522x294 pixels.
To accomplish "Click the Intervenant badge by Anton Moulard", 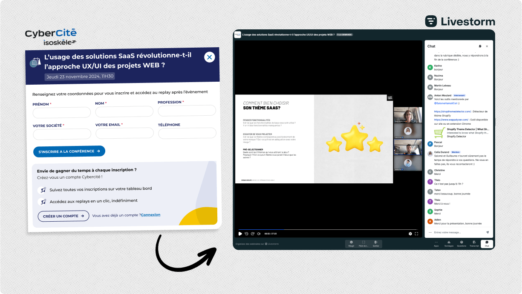I will [x=459, y=95].
